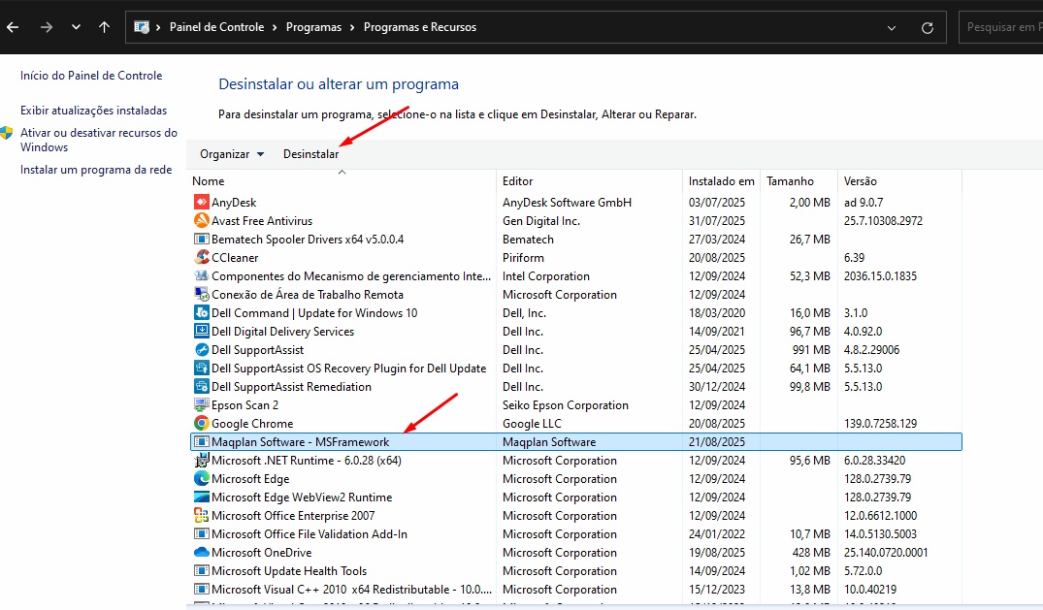Open Início do Painel de Controle link

coord(91,76)
